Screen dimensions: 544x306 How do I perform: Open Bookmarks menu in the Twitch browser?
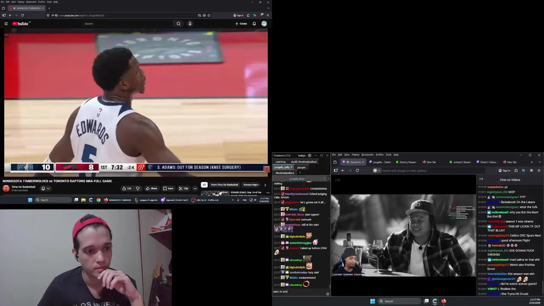(x=367, y=155)
